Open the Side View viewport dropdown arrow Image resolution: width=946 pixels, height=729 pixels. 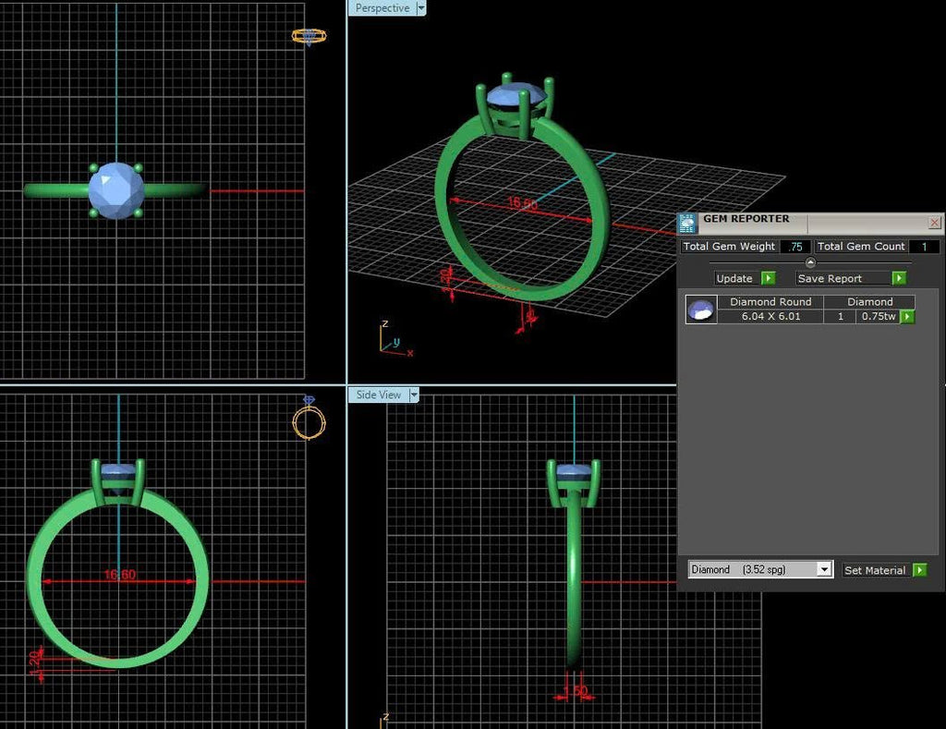pyautogui.click(x=414, y=395)
